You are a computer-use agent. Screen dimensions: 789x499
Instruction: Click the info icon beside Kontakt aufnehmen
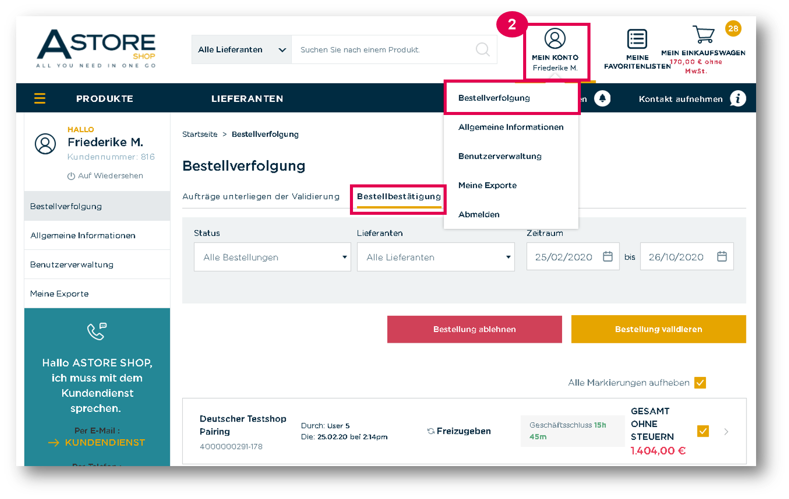pos(738,98)
